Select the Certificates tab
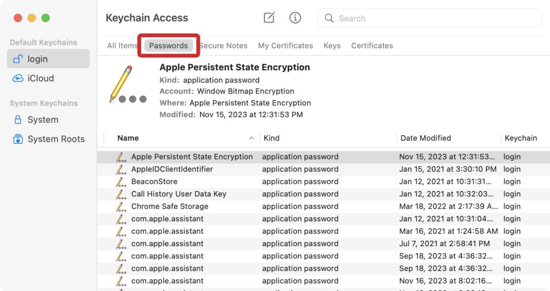 click(372, 46)
